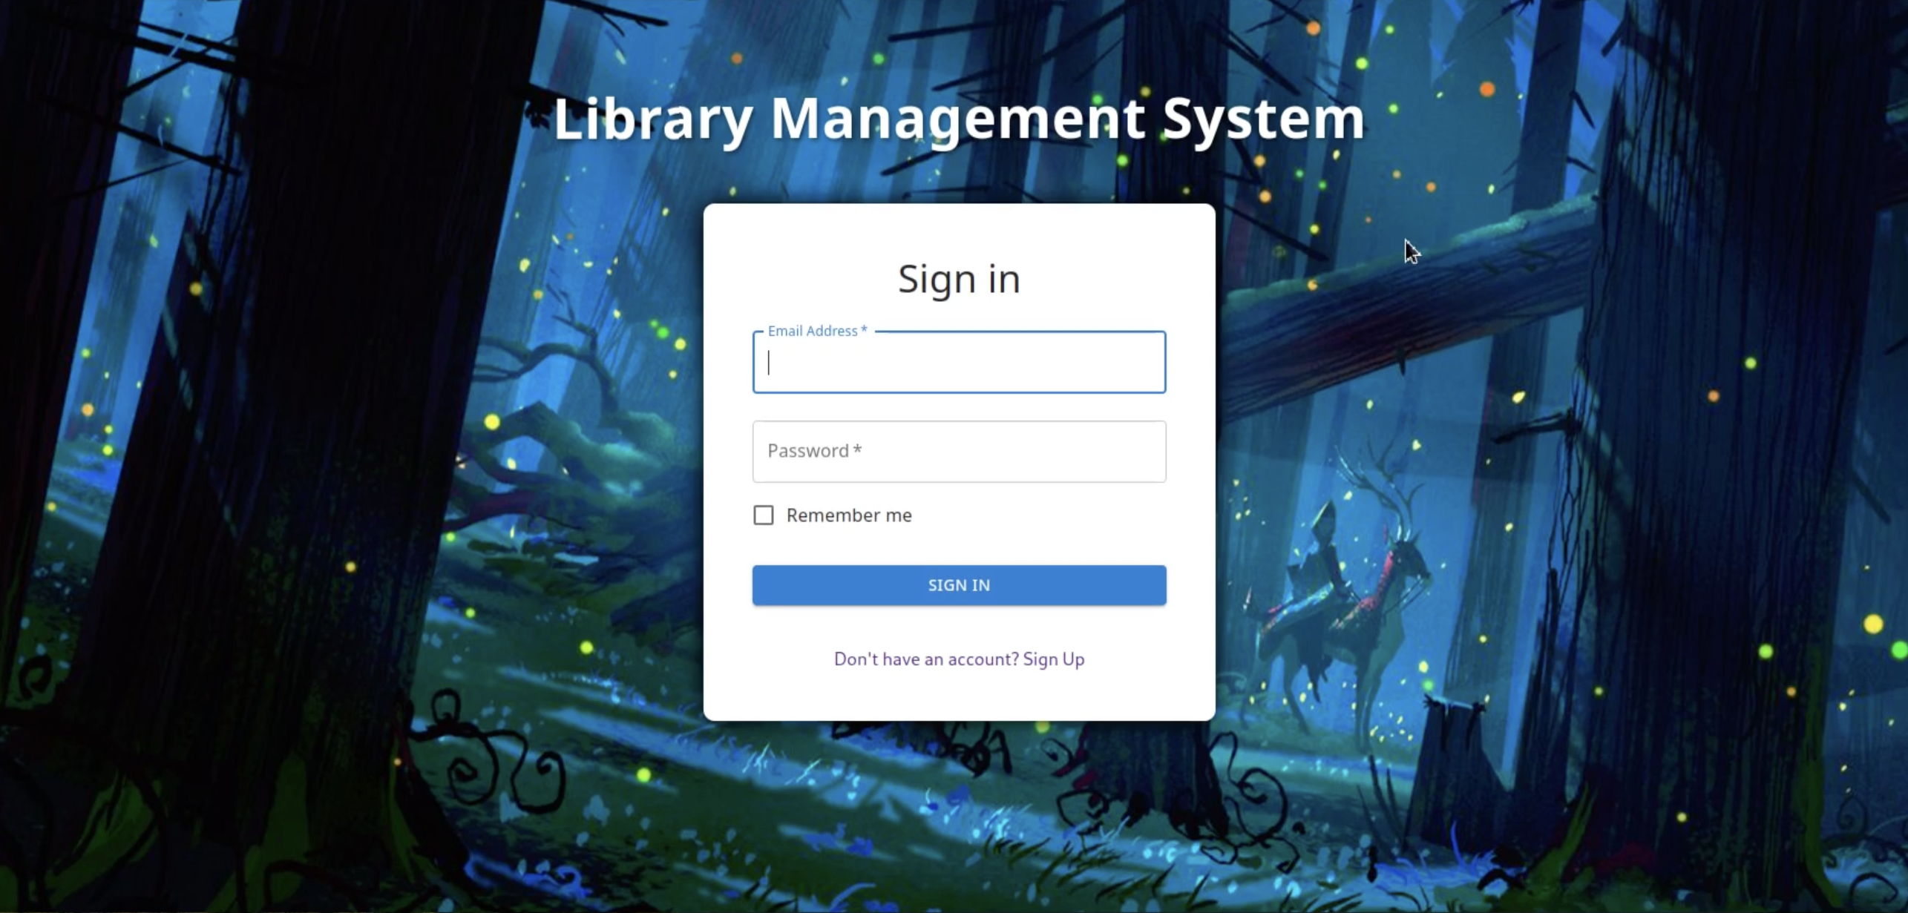Open the 'Sign Up' account link
Screen dimensions: 1908x913
[1053, 659]
